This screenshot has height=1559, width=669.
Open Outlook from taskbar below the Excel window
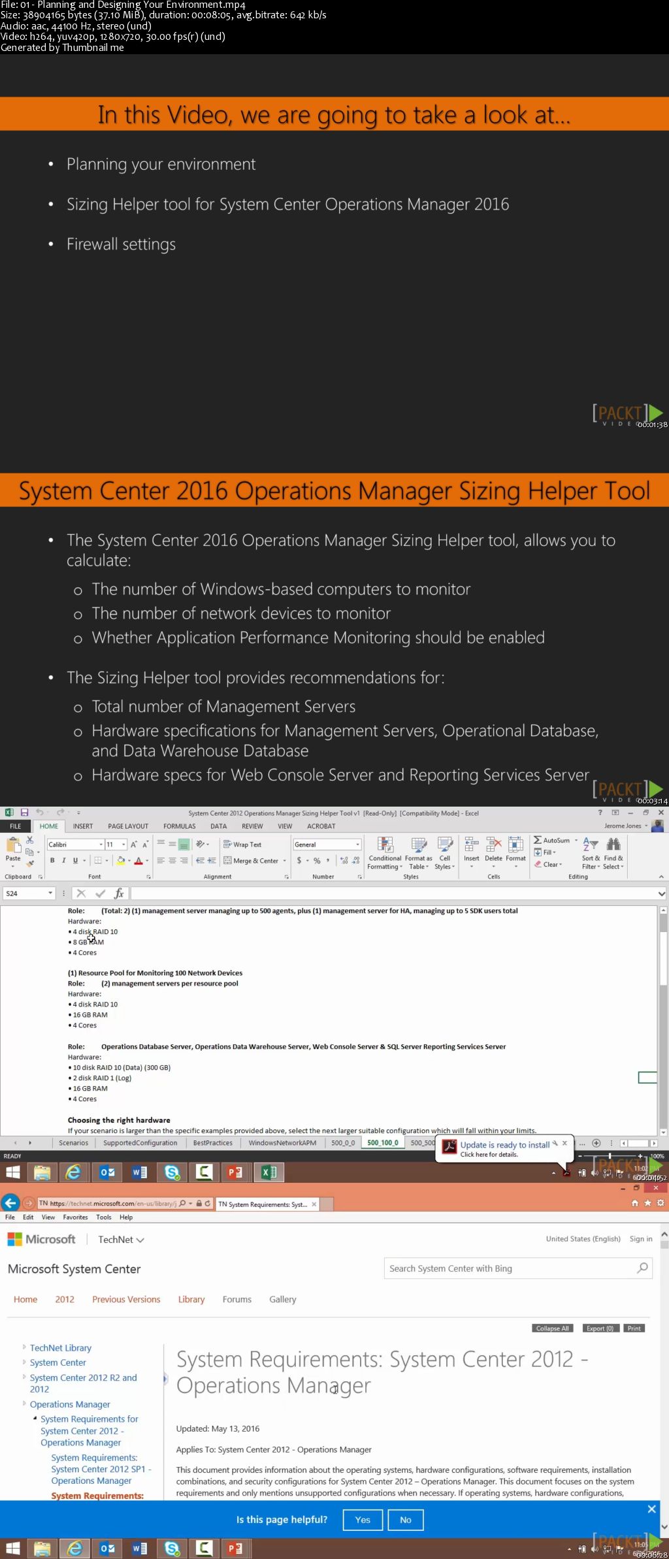pos(108,1172)
